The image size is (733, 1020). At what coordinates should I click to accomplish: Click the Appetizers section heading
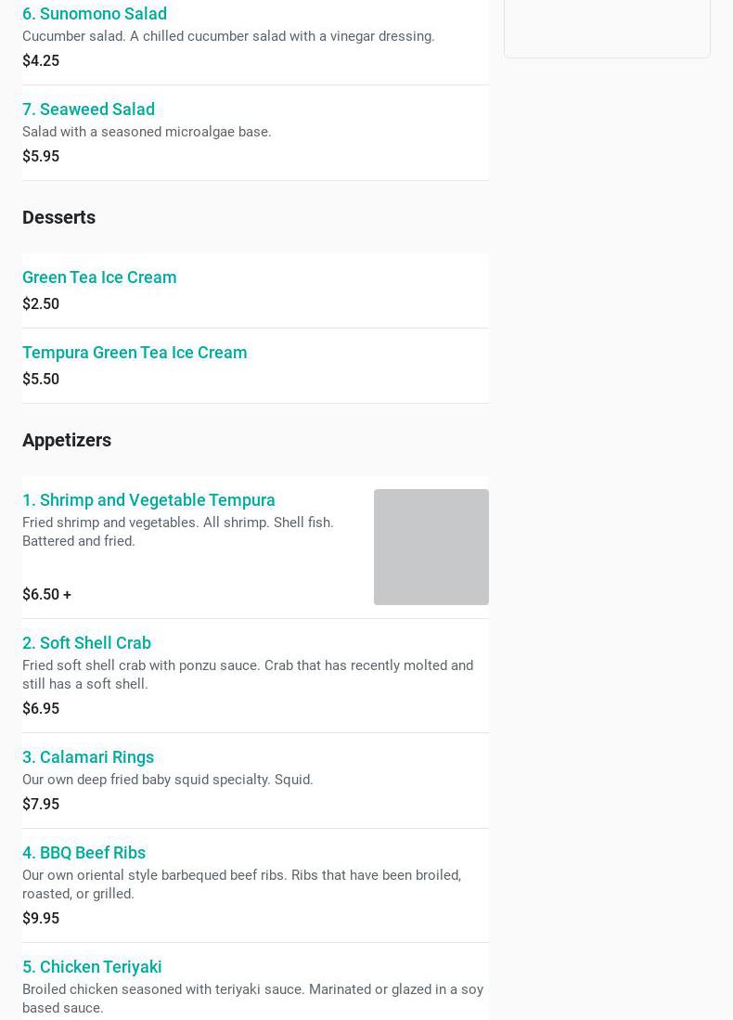[67, 440]
